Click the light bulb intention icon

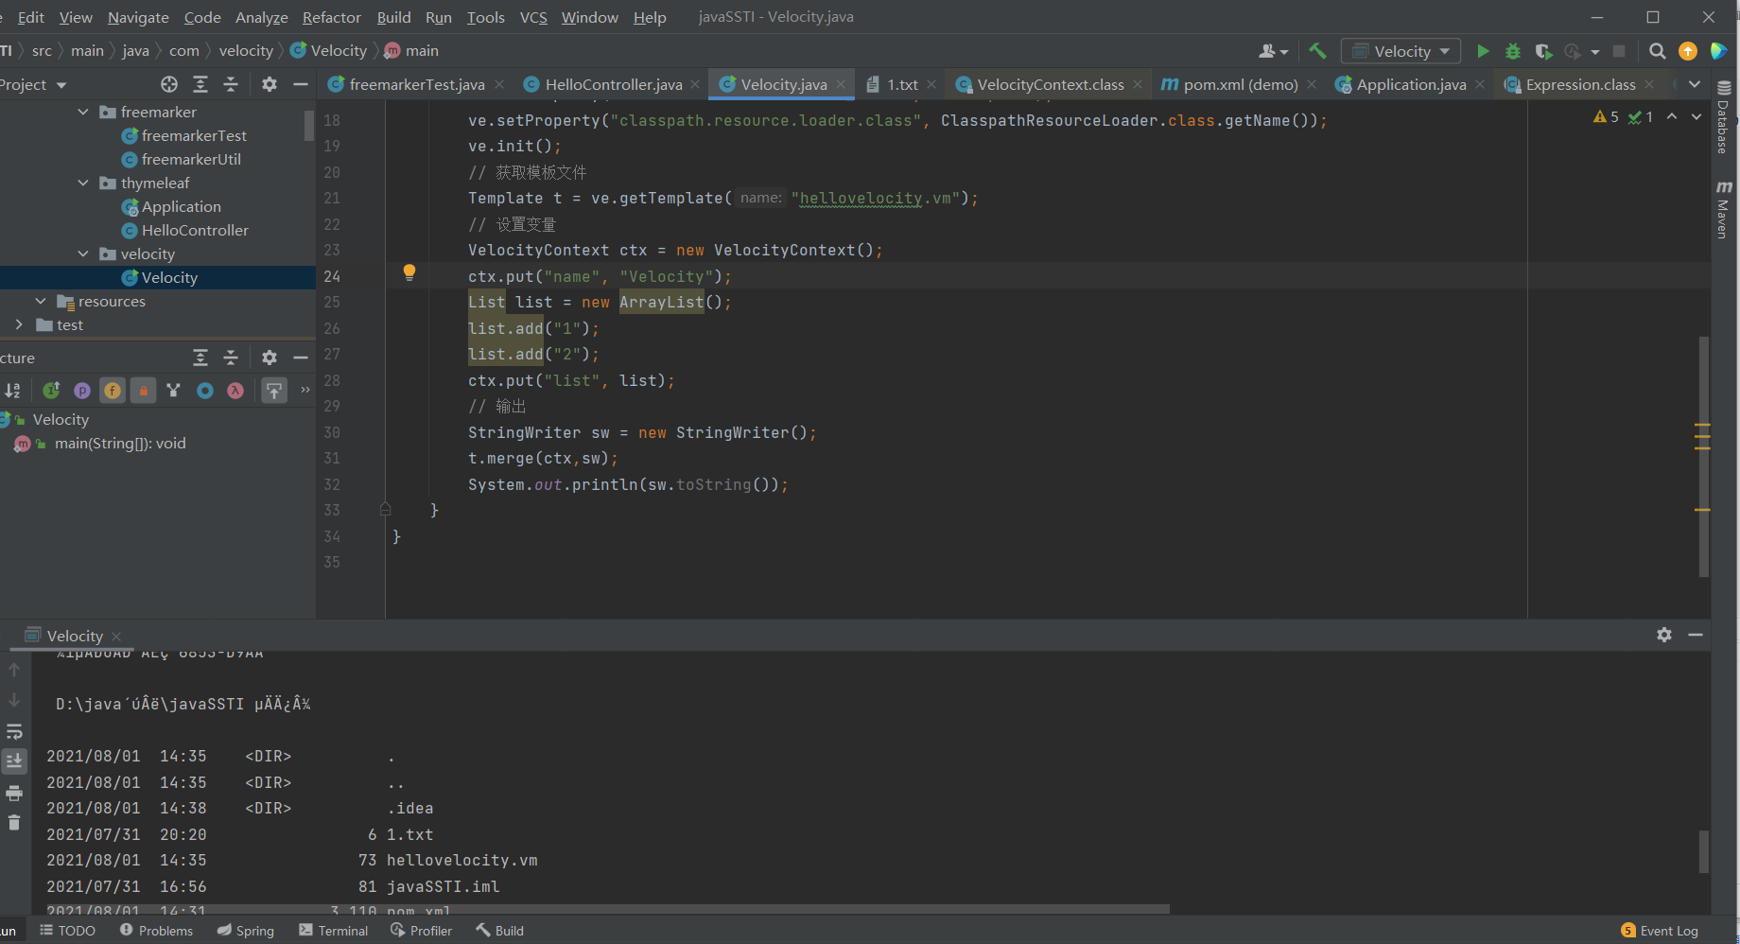(409, 272)
